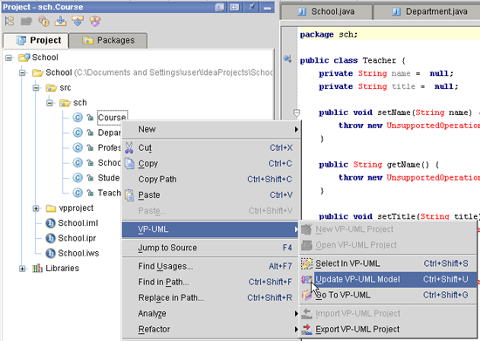This screenshot has height=341, width=480.
Task: Expand the vpproject folder node
Action: [36, 208]
